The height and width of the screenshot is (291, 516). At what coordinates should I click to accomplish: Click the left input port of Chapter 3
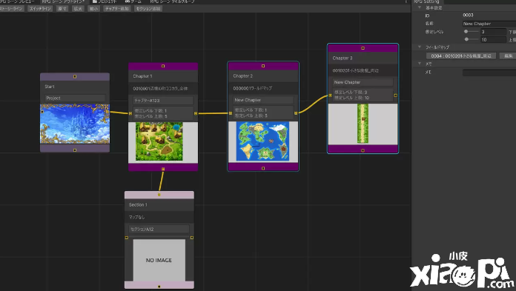(330, 96)
